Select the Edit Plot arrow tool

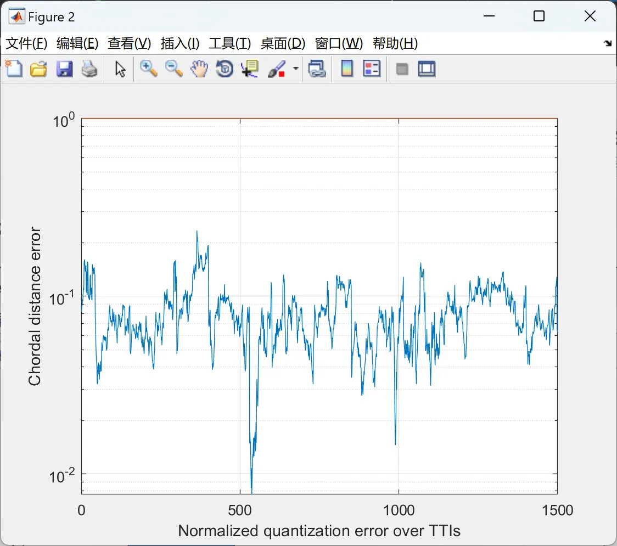tap(120, 69)
